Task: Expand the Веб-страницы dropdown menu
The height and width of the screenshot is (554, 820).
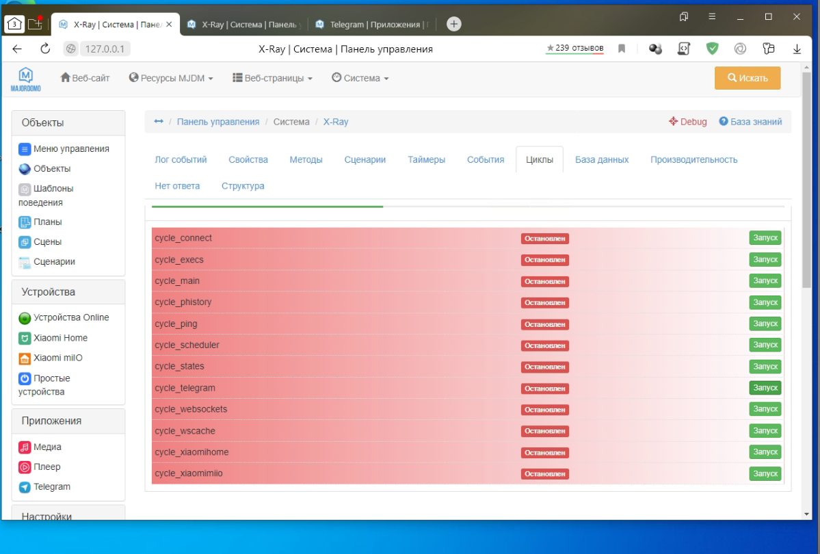Action: pos(272,78)
